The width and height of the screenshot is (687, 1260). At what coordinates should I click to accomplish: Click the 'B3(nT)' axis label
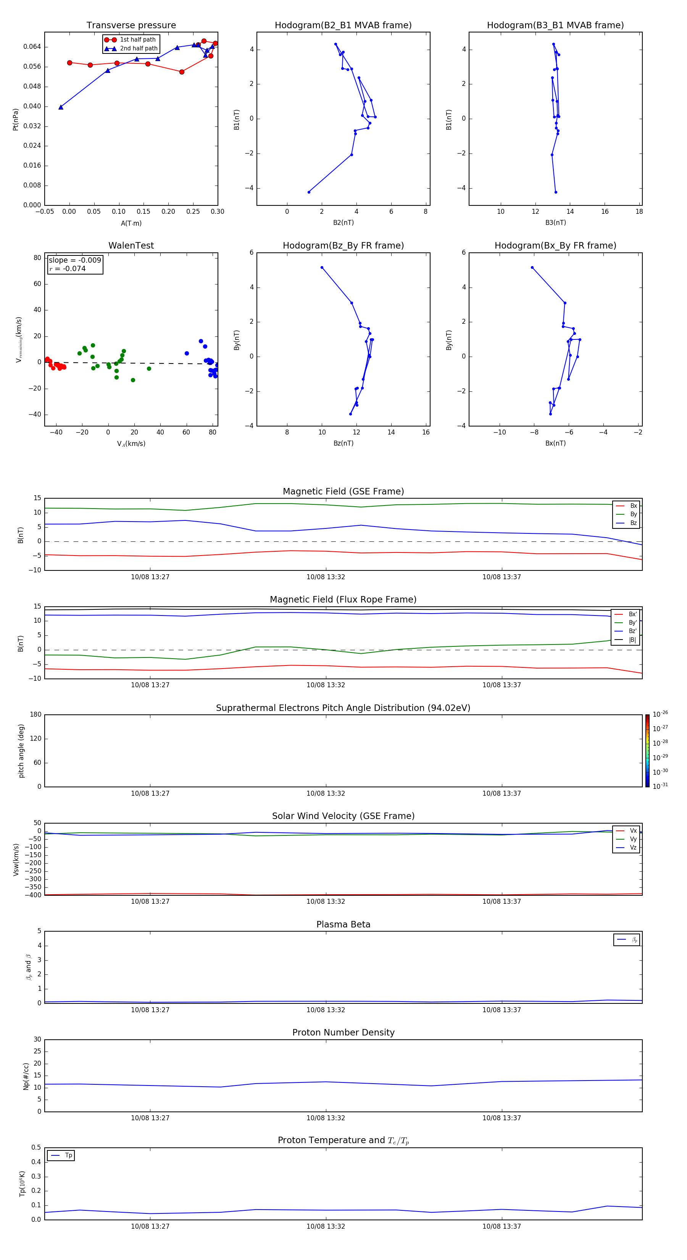click(555, 223)
